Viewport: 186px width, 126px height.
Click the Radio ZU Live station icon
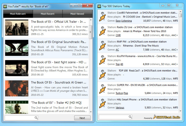pyautogui.click(x=101, y=31)
